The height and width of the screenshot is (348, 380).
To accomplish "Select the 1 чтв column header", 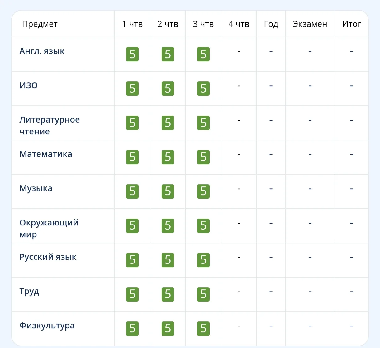I will click(x=132, y=24).
